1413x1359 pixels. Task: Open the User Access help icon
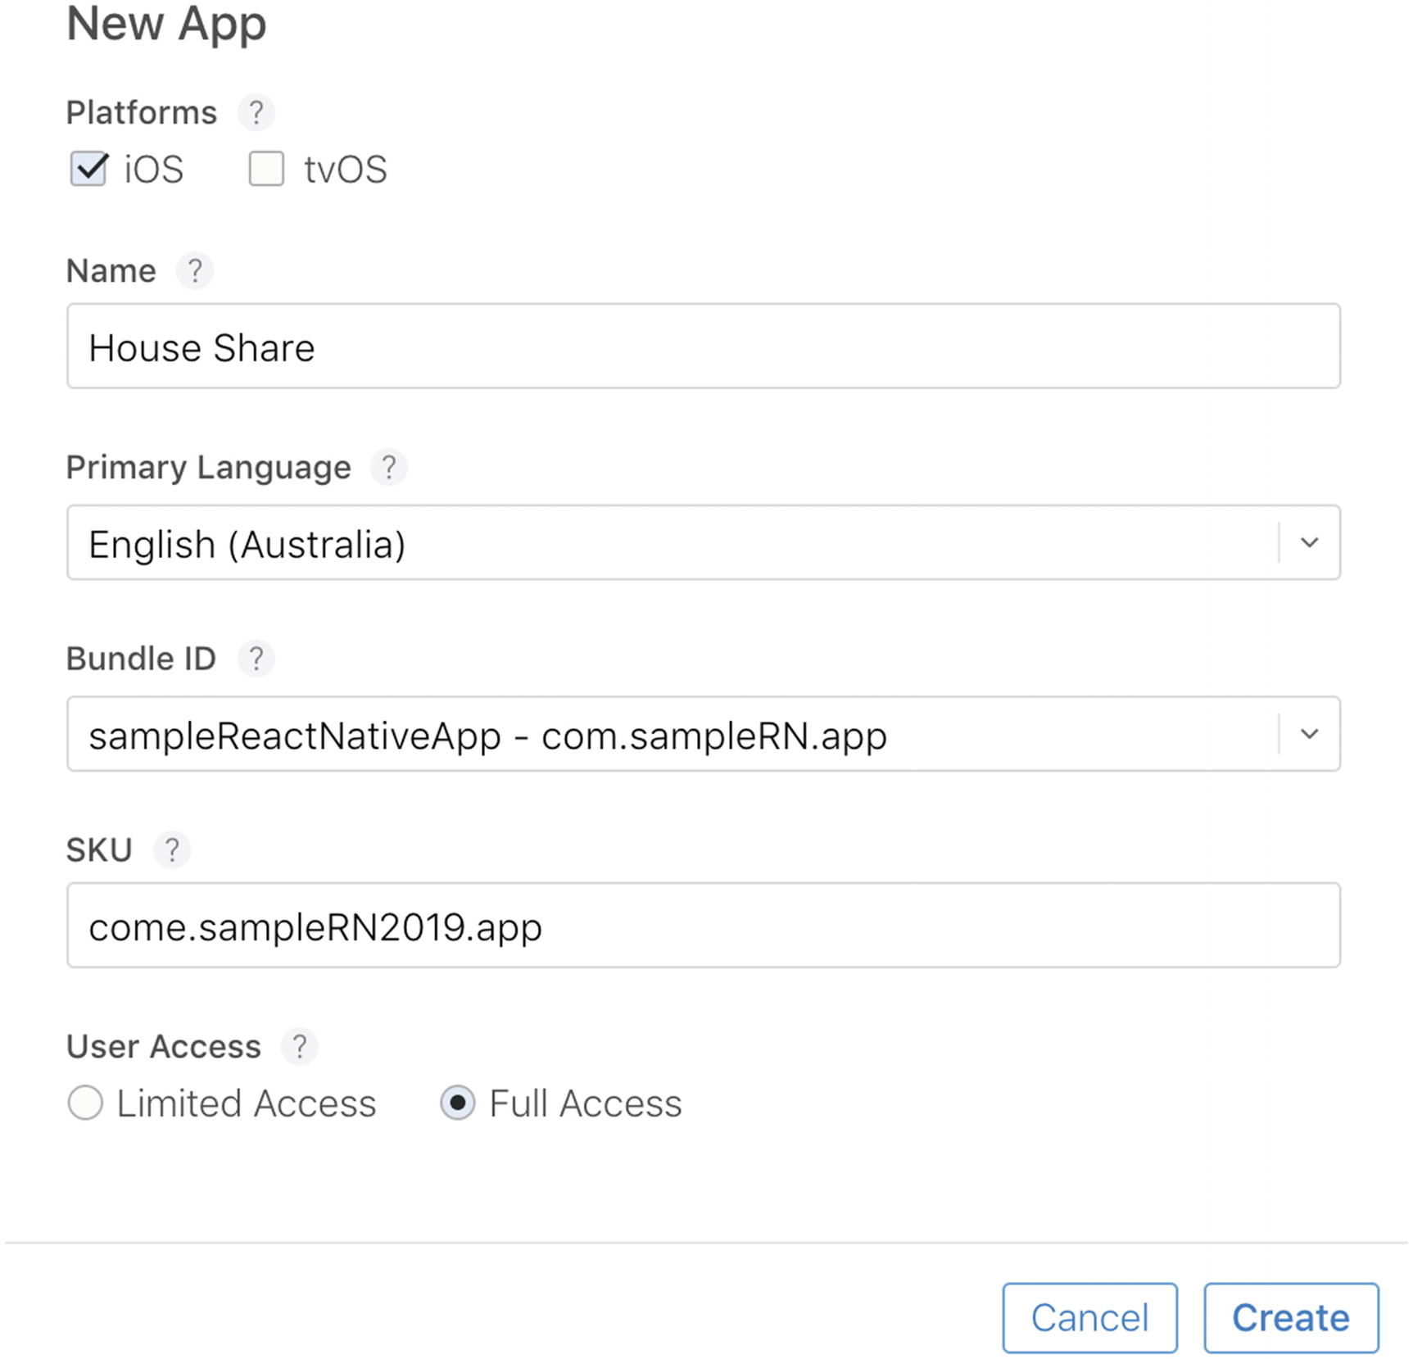coord(300,1046)
